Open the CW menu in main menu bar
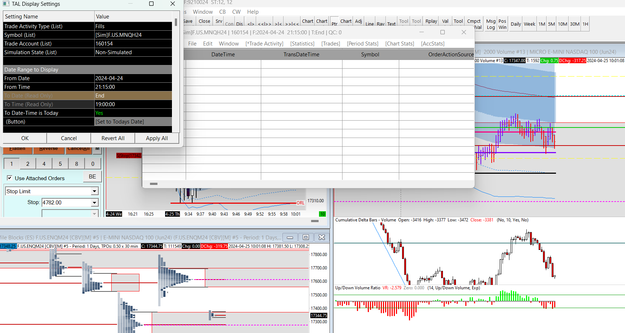Image resolution: width=625 pixels, height=333 pixels. [x=236, y=12]
